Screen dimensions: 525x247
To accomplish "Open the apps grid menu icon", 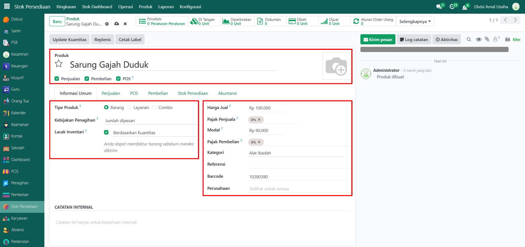I will pos(7,6).
